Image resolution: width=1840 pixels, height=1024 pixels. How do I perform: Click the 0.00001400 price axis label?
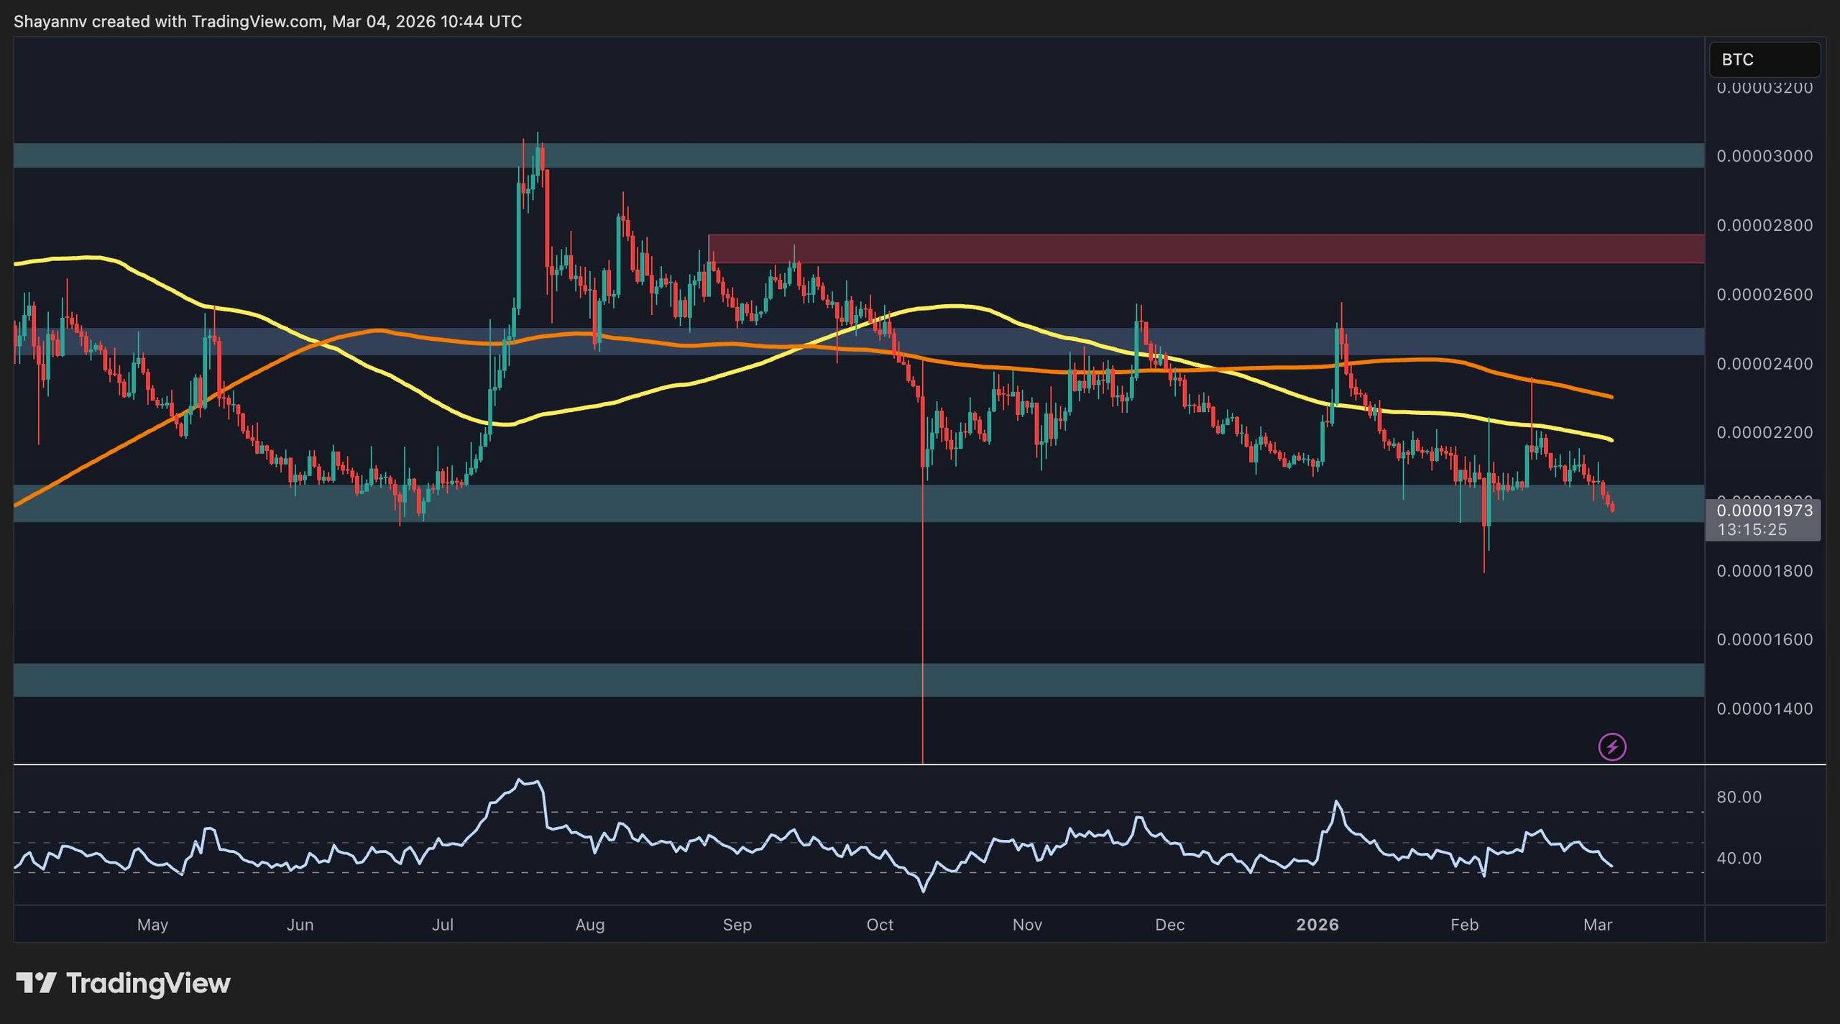pos(1764,709)
